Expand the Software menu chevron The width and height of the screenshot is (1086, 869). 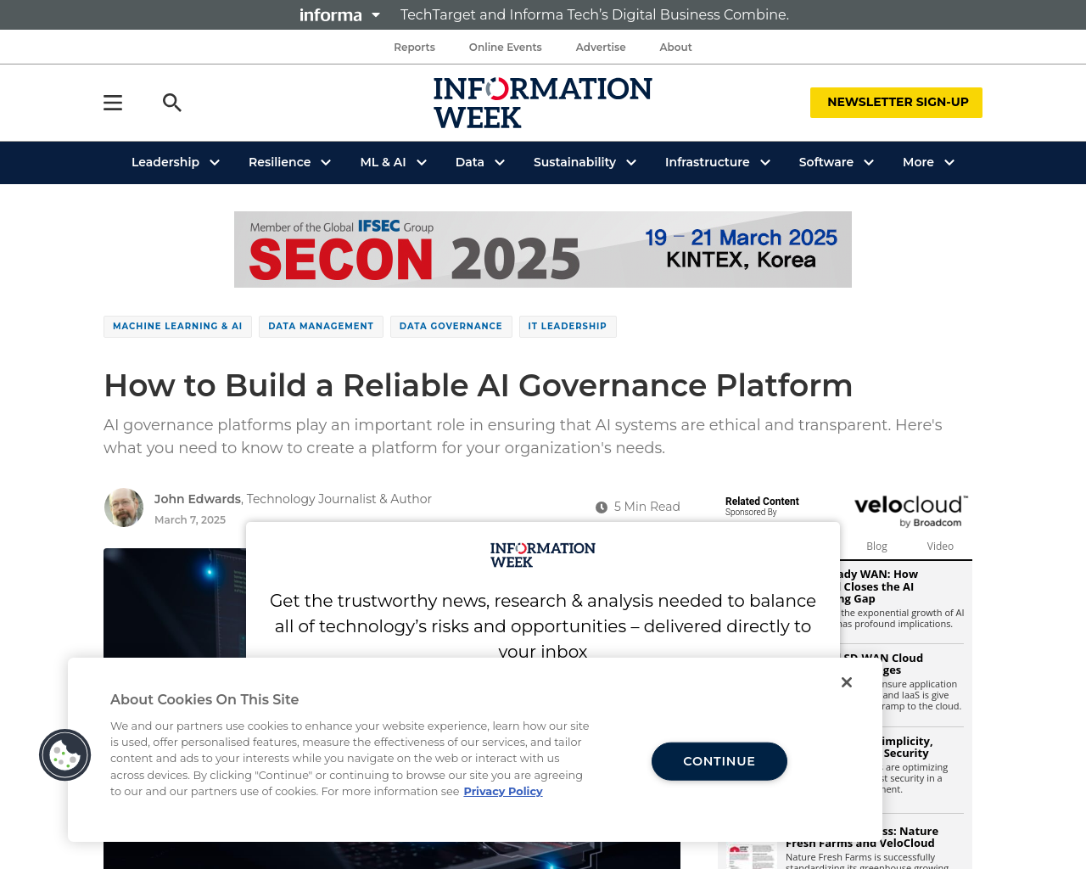[x=869, y=163]
